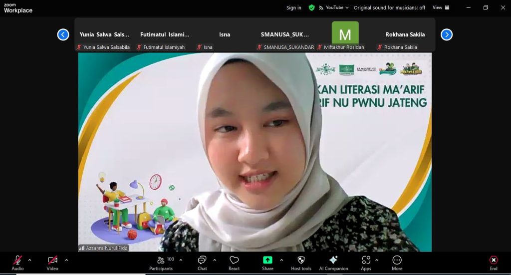
Task: Open the YouTube live stream dropdown
Action: [x=333, y=7]
